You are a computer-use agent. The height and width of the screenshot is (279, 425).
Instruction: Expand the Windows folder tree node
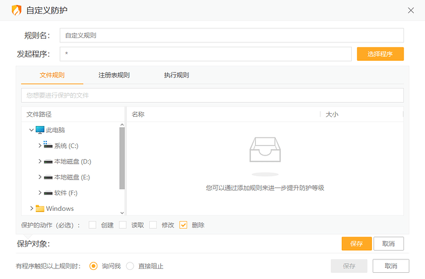point(31,208)
